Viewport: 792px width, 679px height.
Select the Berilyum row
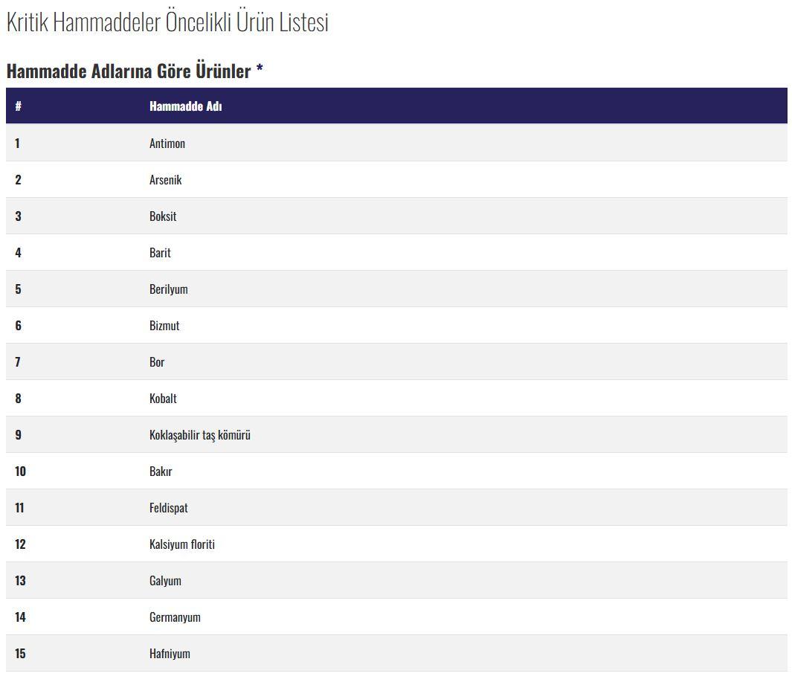169,289
